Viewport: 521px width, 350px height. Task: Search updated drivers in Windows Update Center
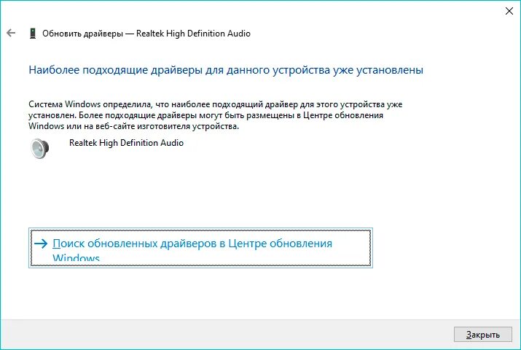tap(200, 248)
